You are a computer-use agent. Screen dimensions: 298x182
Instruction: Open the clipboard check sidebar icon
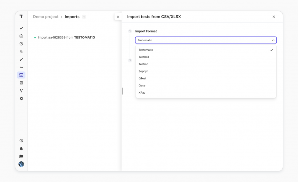21,36
